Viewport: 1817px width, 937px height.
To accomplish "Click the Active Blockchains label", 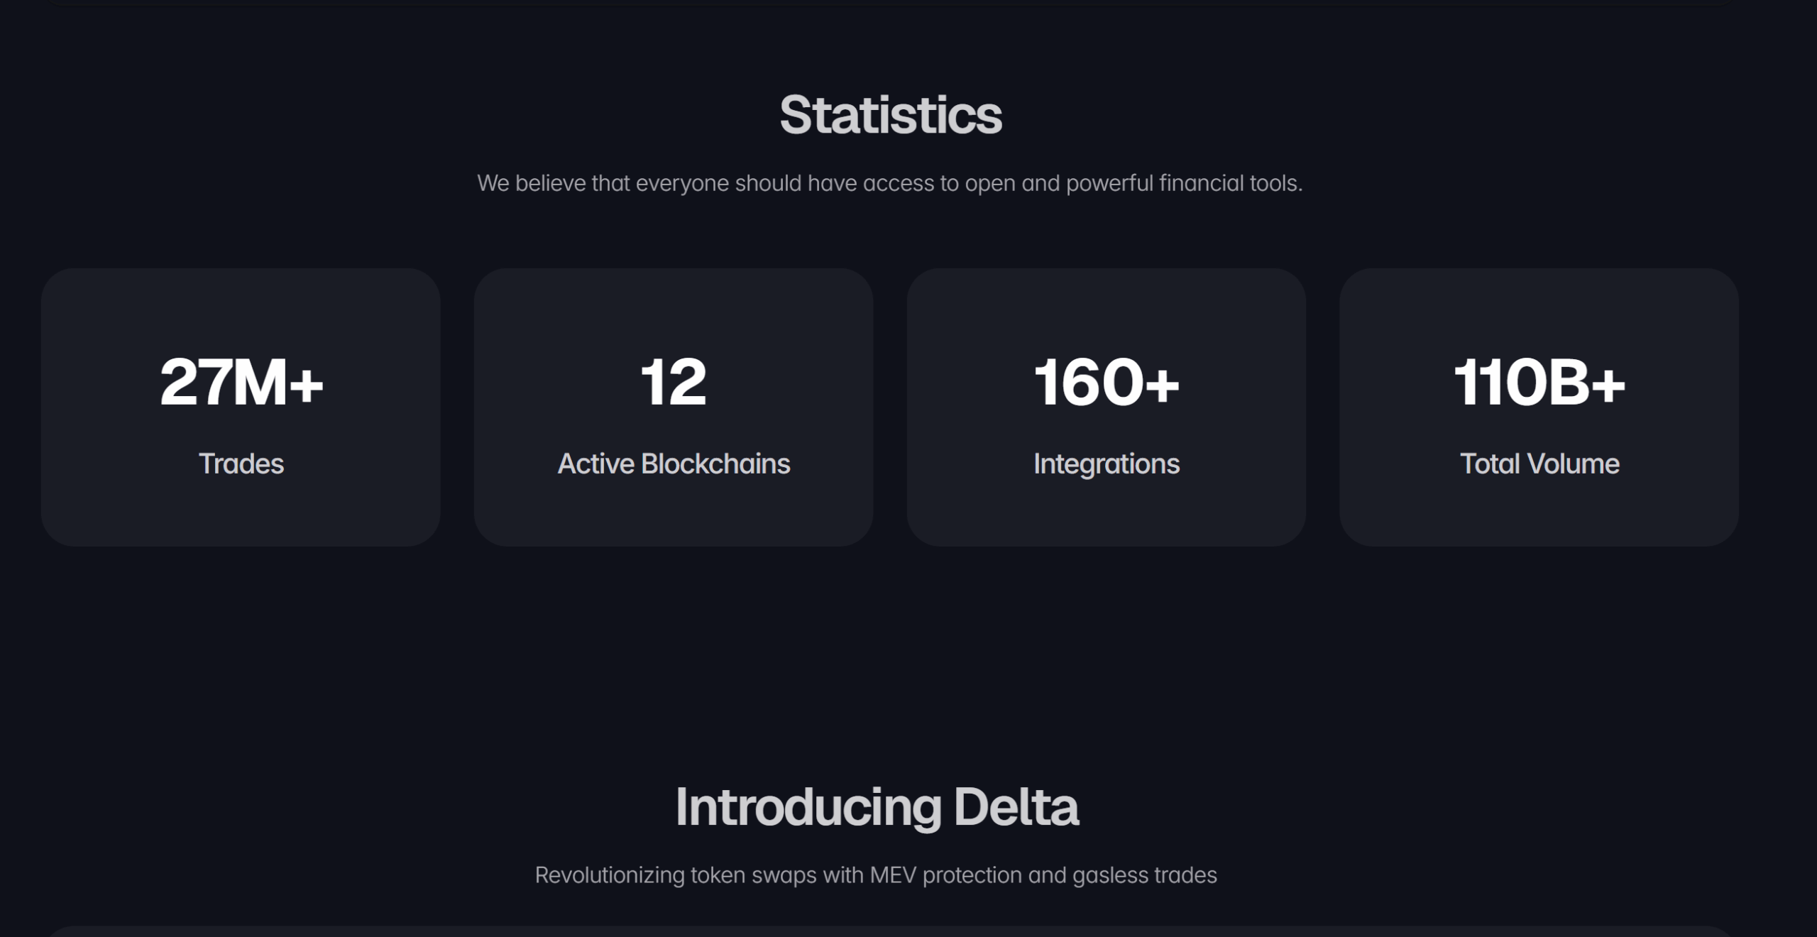I will point(674,464).
